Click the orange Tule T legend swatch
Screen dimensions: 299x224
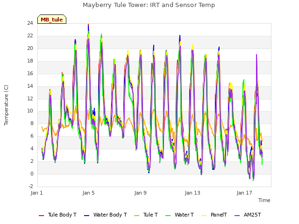point(136,216)
